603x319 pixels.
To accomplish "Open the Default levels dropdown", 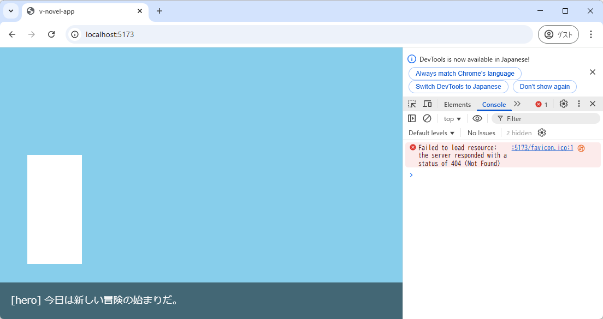I will [431, 133].
